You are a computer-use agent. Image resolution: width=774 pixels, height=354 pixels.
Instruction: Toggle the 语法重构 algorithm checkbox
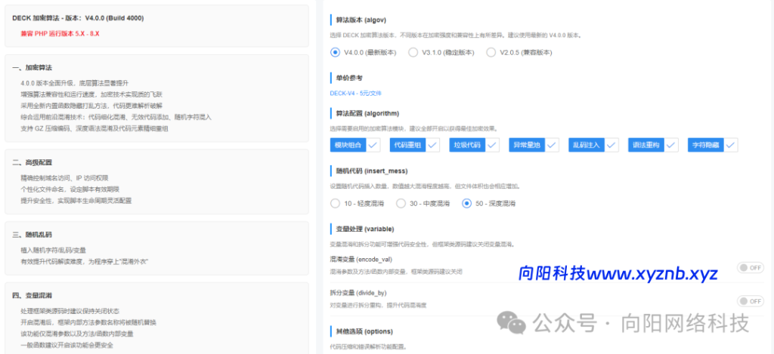653,145
